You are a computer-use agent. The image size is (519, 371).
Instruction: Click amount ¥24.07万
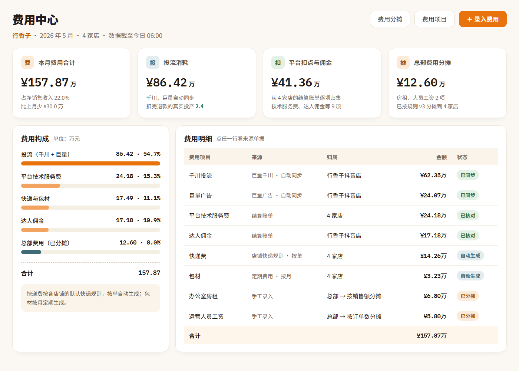coord(433,195)
